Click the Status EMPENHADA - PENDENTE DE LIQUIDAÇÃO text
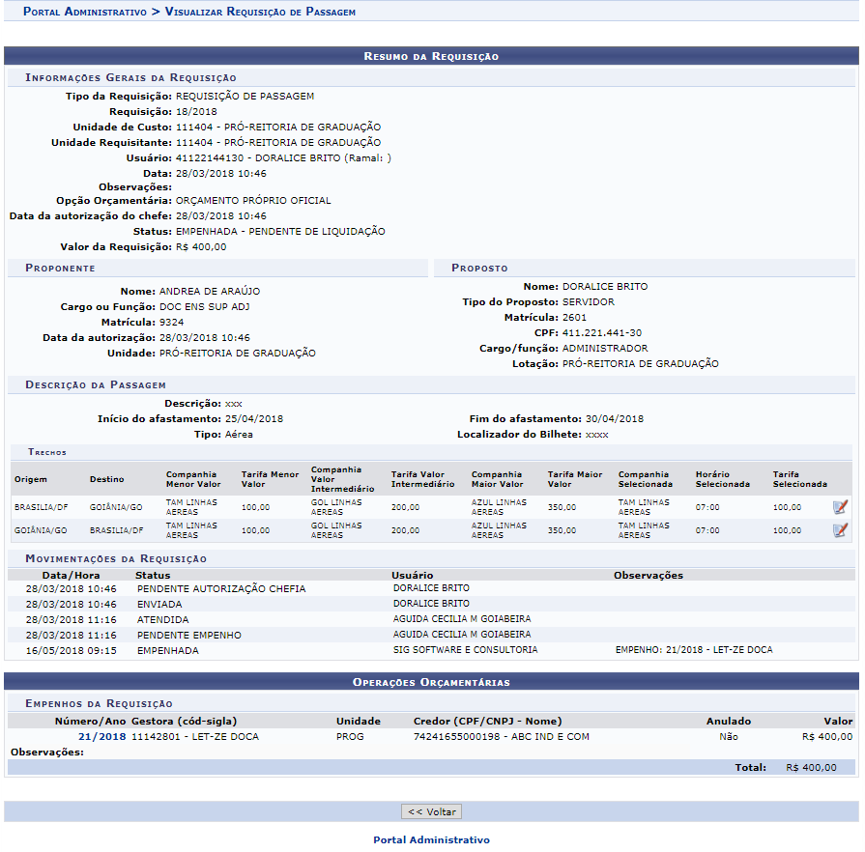 [280, 231]
